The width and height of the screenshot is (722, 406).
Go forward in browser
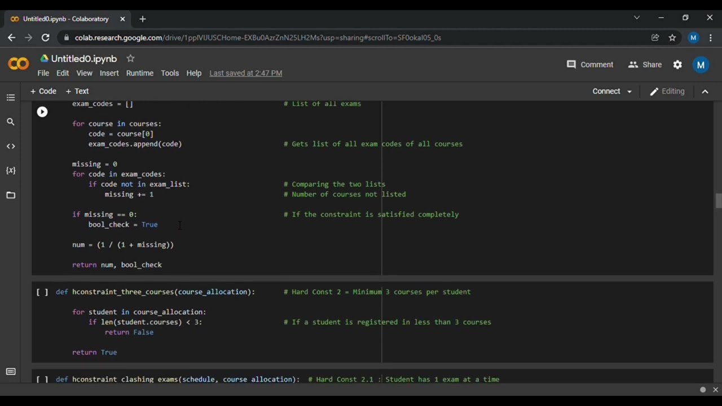pos(28,38)
